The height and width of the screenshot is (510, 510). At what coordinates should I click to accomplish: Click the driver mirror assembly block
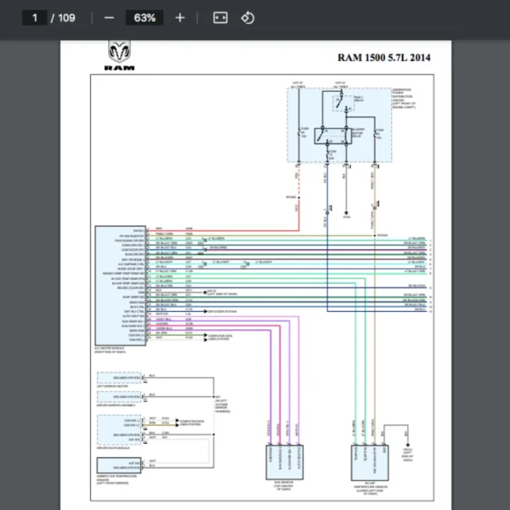point(118,397)
